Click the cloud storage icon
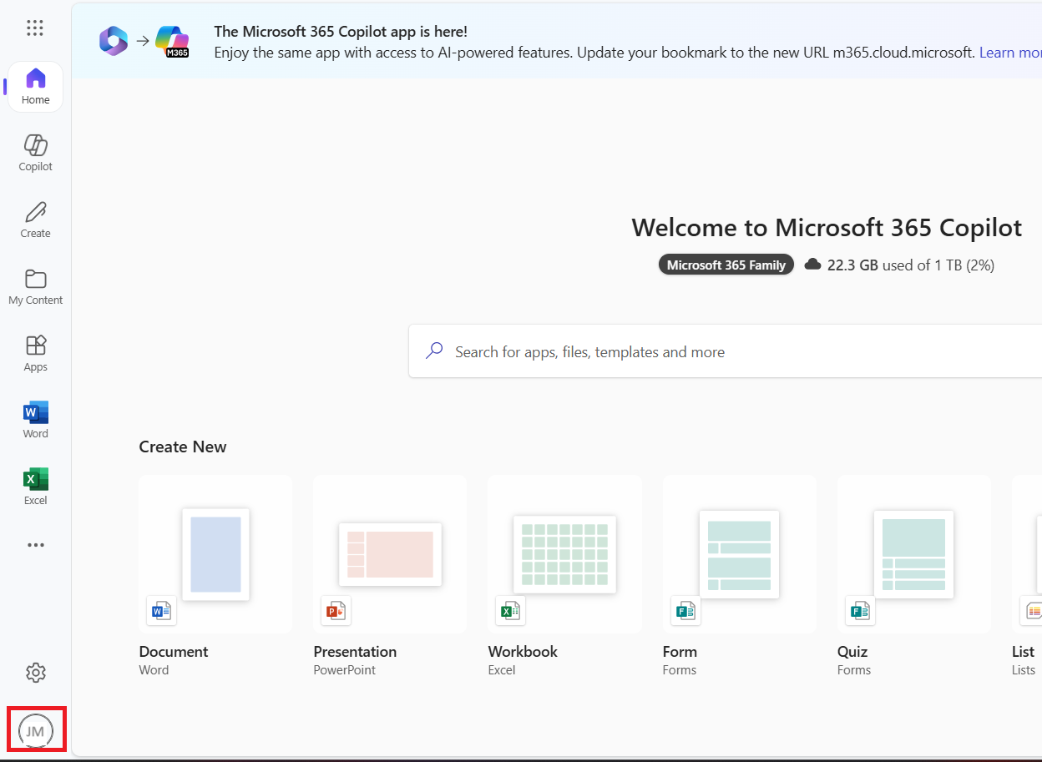The image size is (1042, 762). [813, 265]
